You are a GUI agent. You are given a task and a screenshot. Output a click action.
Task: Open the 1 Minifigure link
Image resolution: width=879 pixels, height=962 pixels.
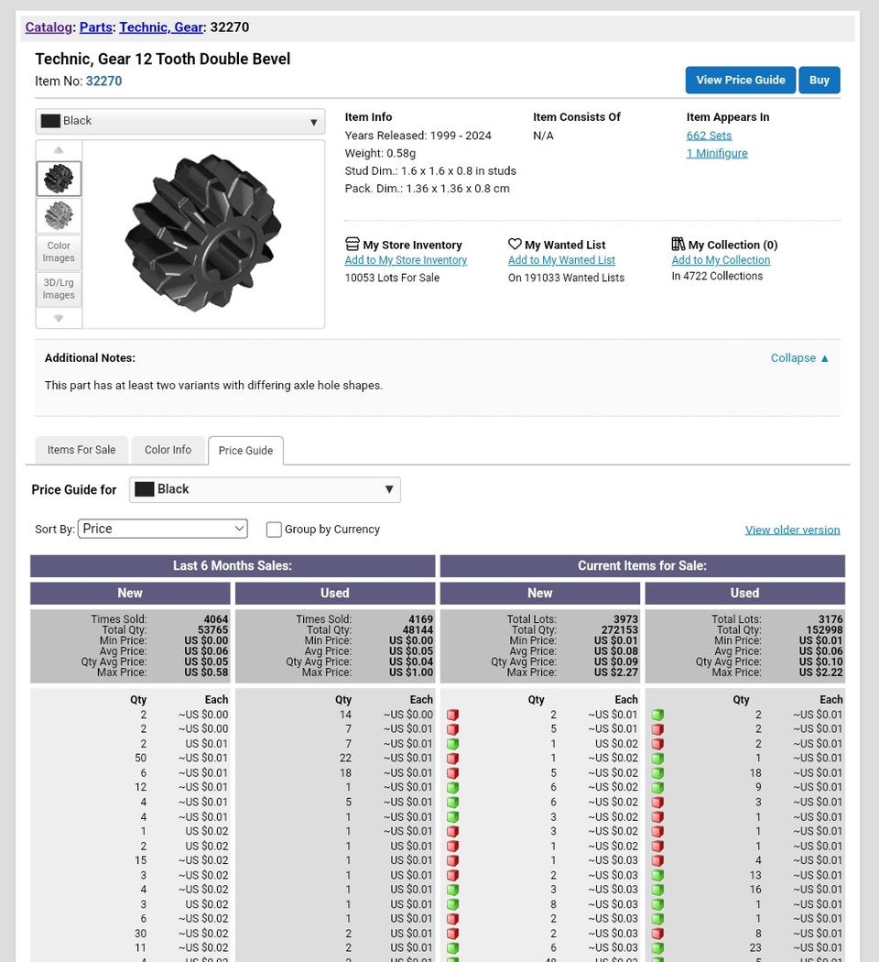[717, 153]
